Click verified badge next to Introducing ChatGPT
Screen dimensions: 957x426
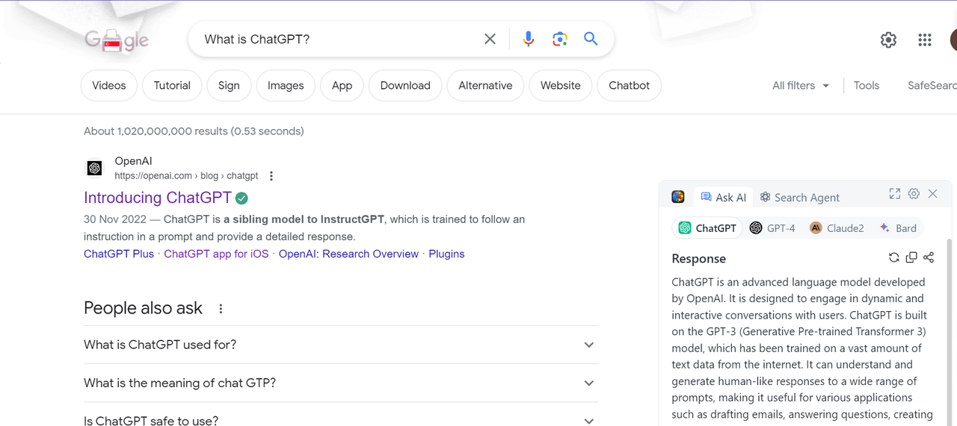click(241, 198)
